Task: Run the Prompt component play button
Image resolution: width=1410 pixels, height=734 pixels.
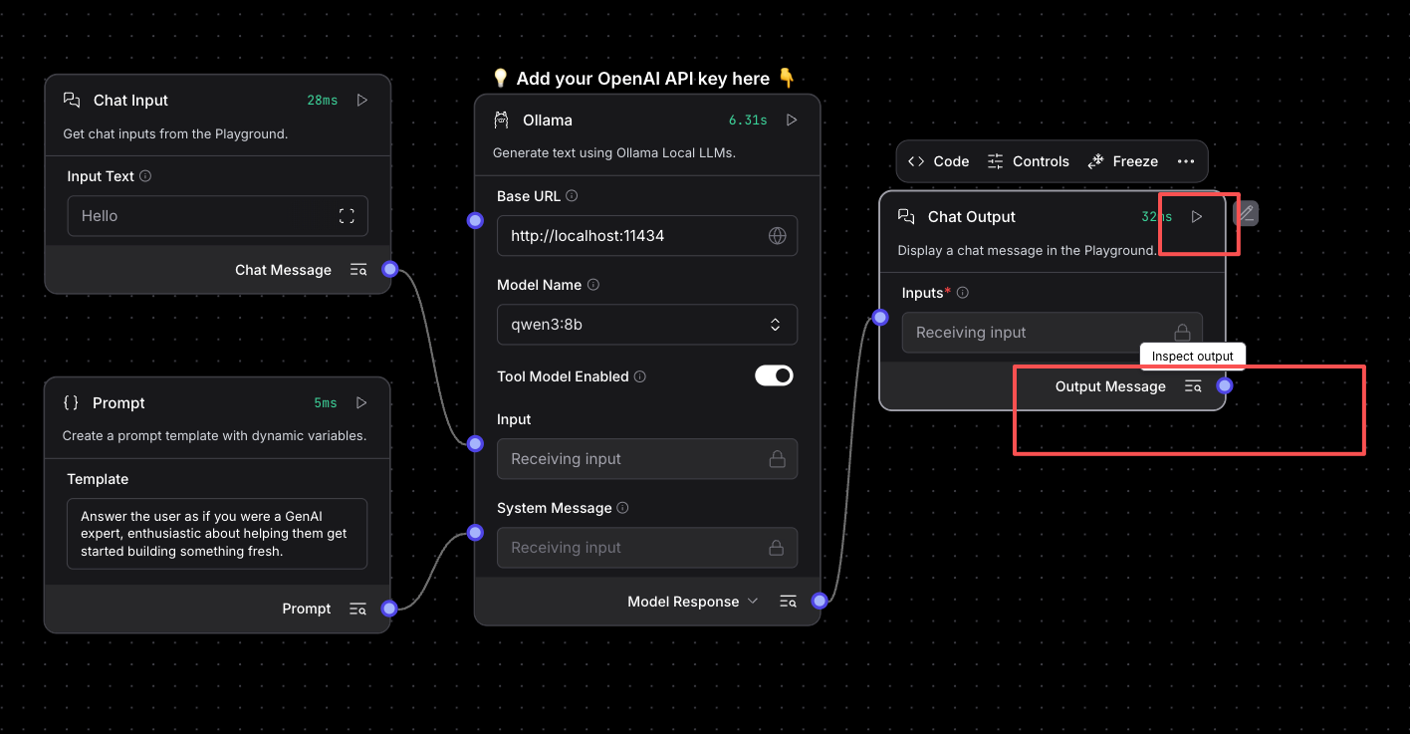Action: tap(361, 403)
